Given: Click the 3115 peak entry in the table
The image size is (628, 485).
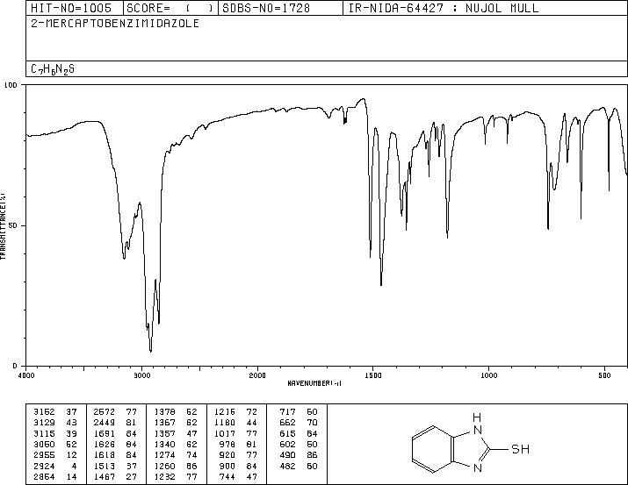Looking at the screenshot, I should 44,433.
